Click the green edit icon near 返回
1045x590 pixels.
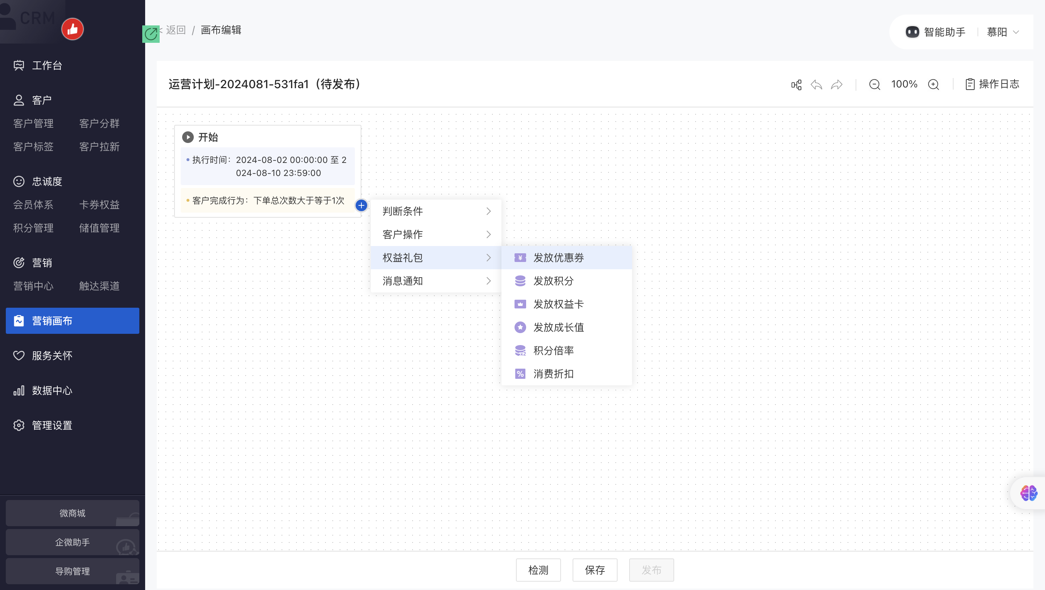151,34
